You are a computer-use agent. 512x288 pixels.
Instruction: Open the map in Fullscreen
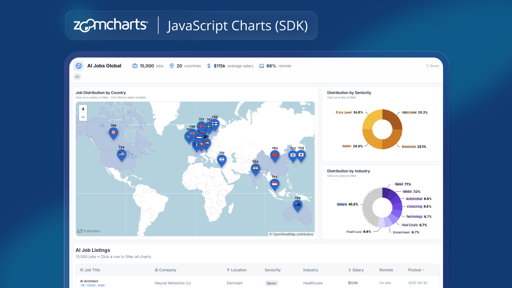tap(89, 231)
